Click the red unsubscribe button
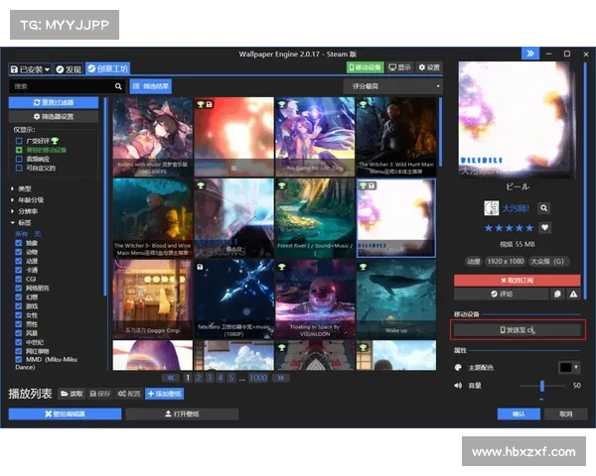 [x=517, y=281]
